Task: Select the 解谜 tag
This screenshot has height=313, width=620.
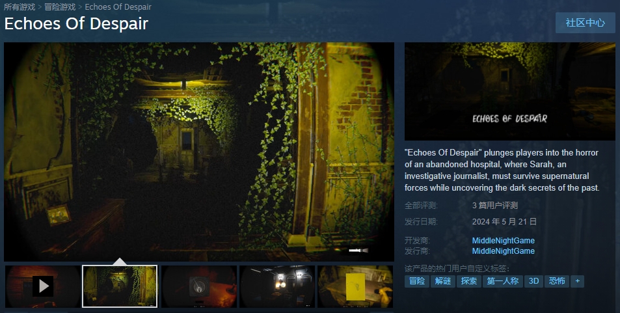Action: point(443,281)
